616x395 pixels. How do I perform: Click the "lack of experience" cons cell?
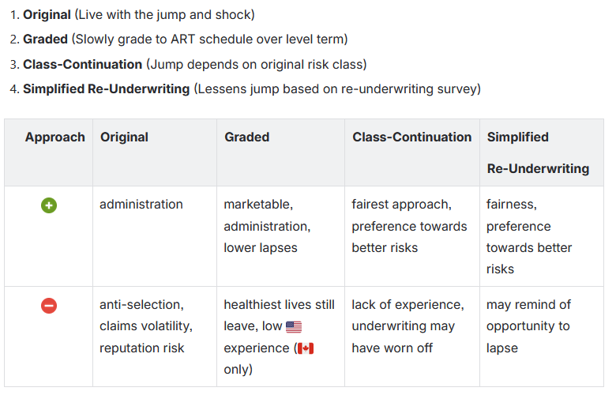click(408, 325)
